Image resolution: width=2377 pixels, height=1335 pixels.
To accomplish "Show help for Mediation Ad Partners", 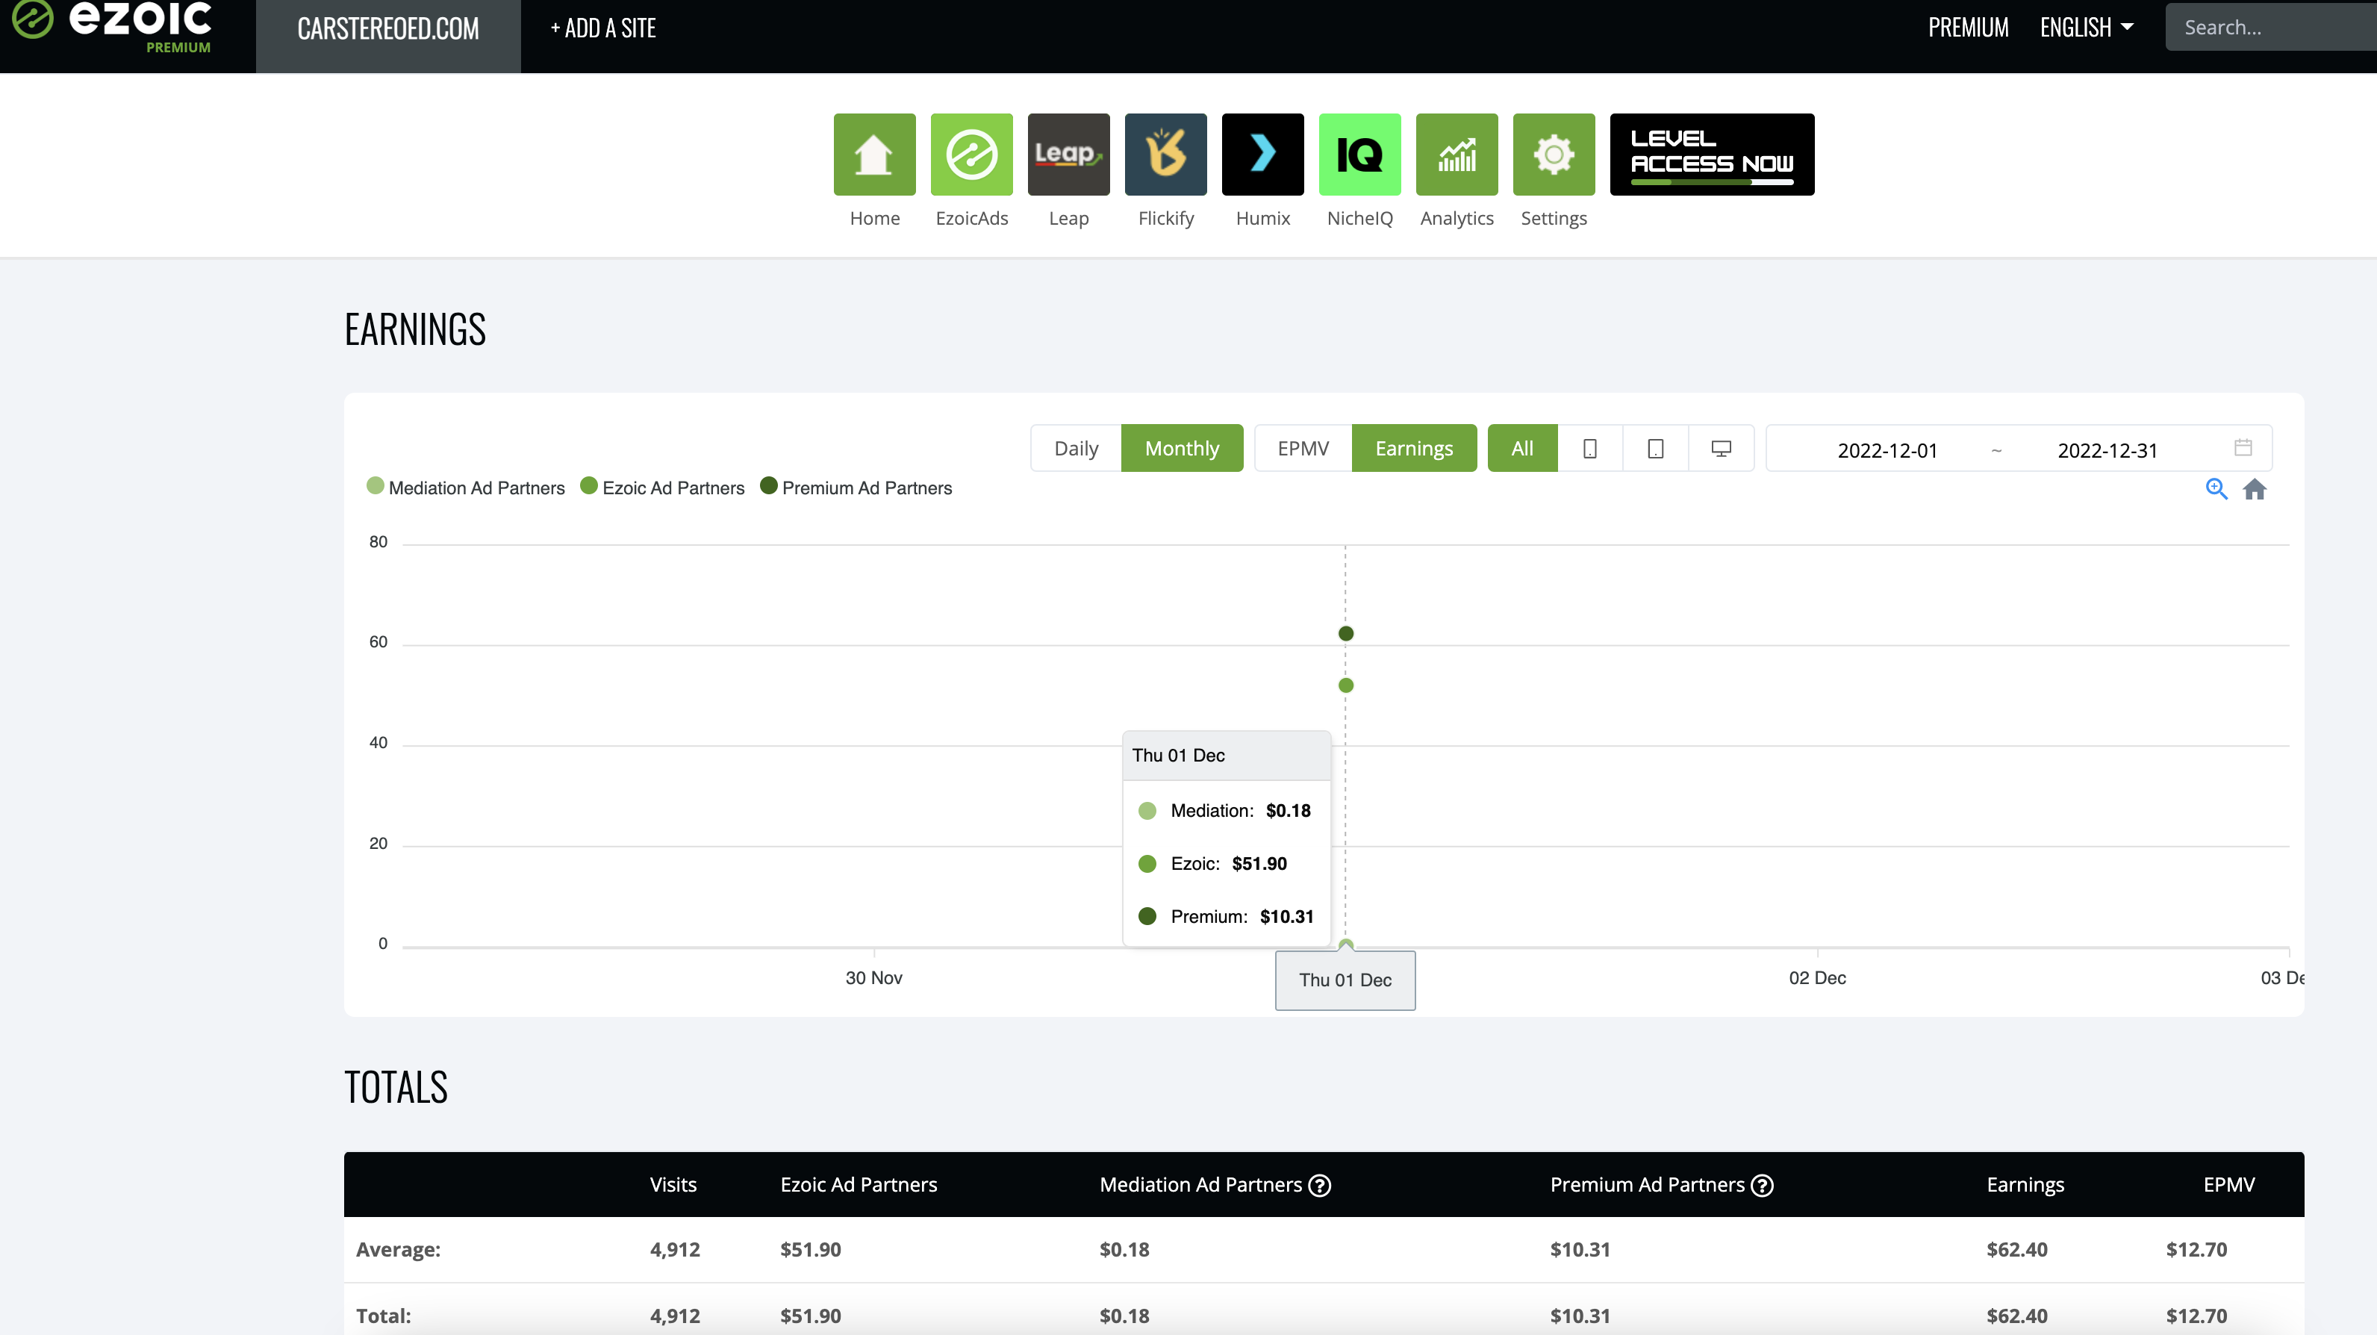I will tap(1320, 1186).
